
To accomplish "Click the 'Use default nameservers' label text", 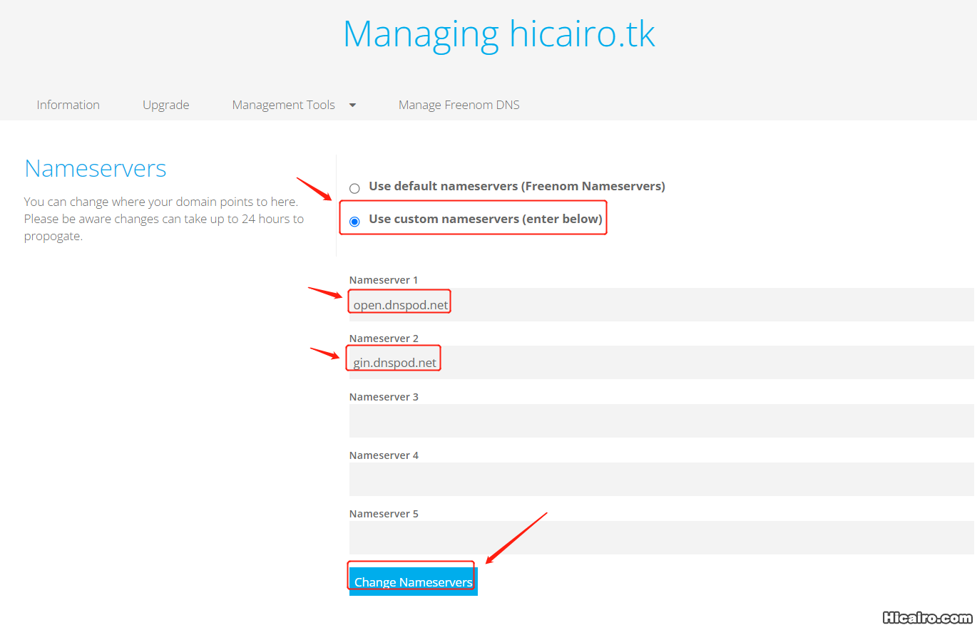I will pyautogui.click(x=516, y=186).
